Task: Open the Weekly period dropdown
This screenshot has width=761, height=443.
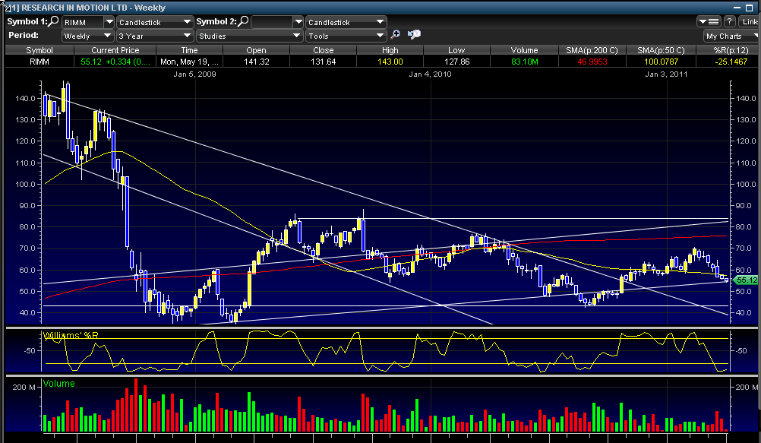Action: click(88, 36)
